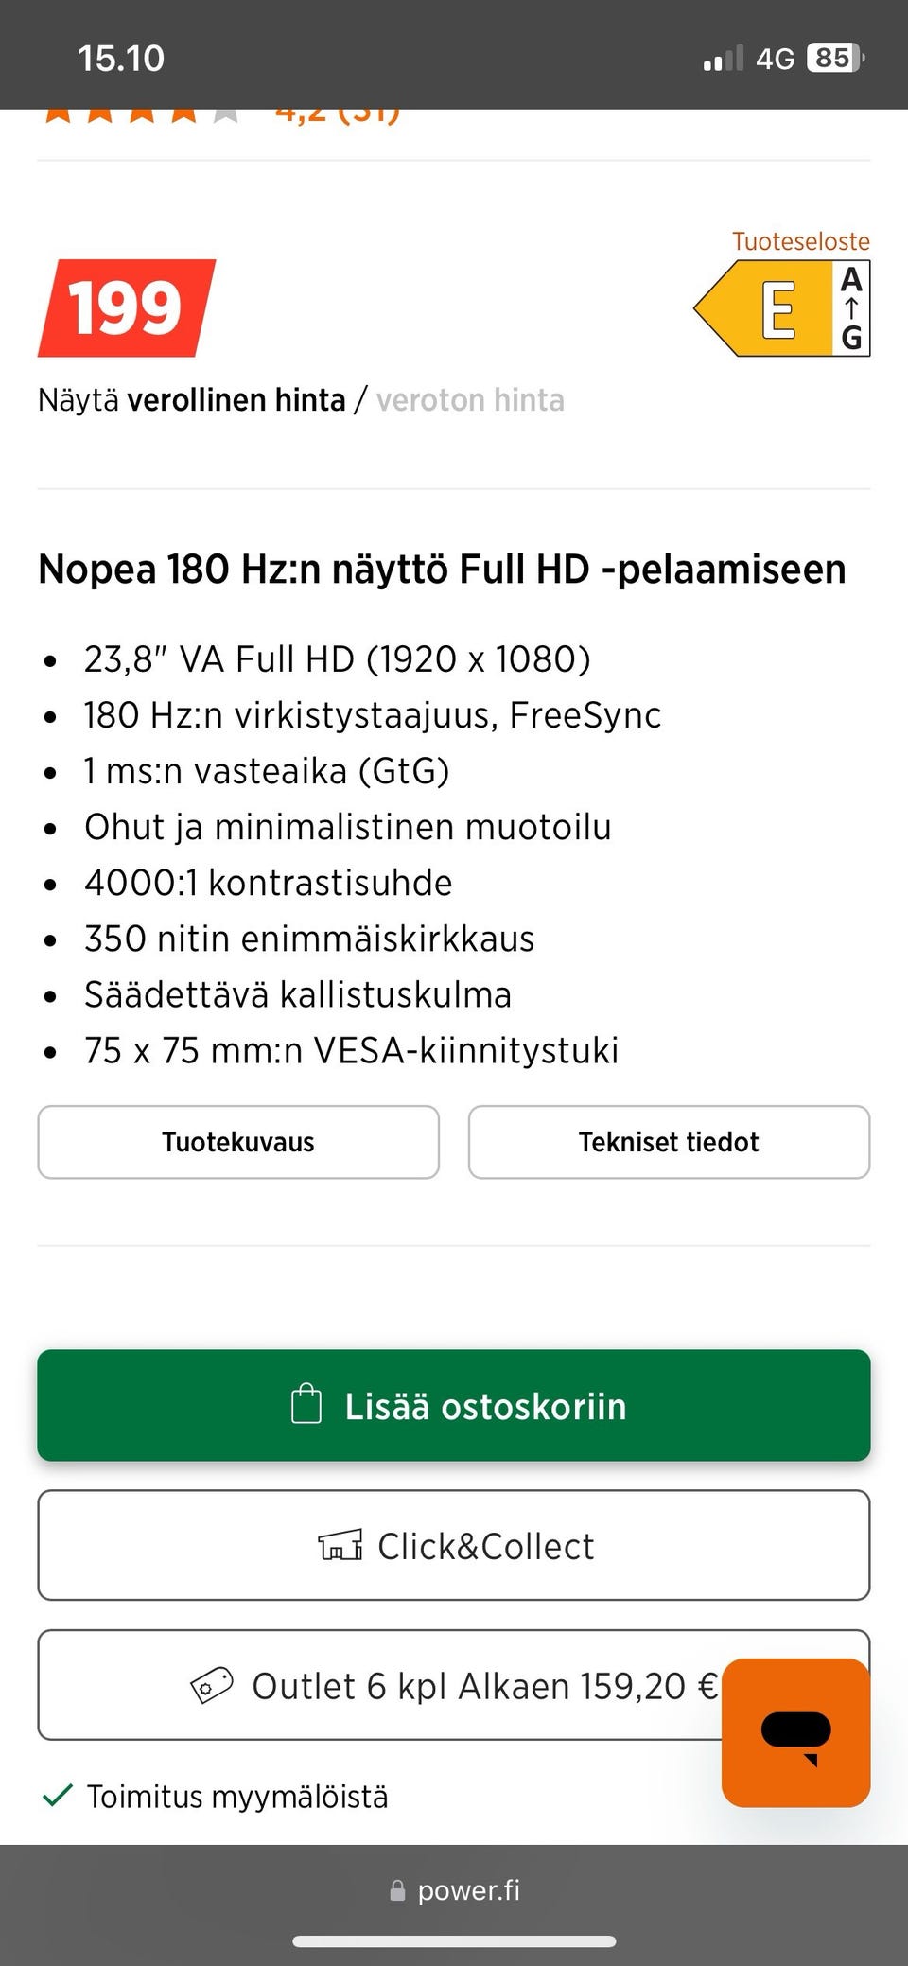Tap the padlock icon next to power.fi
The image size is (908, 1966).
398,1891
